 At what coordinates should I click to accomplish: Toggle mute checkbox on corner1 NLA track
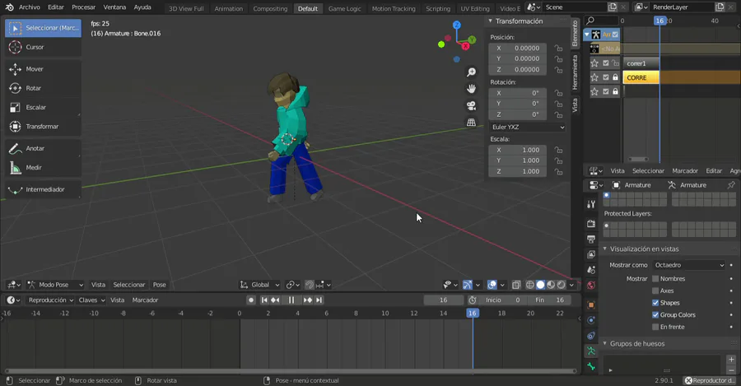(x=606, y=63)
